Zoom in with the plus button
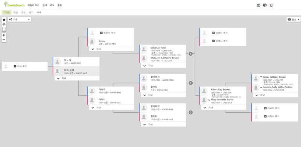Viewport: 301px width, 147px height. point(4,35)
